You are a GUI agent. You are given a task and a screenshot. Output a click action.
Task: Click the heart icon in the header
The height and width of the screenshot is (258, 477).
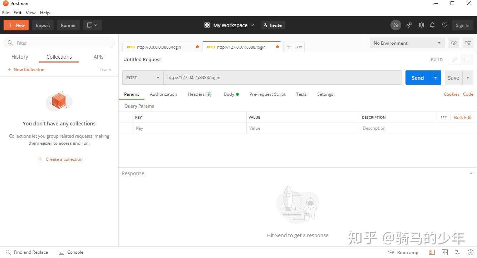click(444, 25)
